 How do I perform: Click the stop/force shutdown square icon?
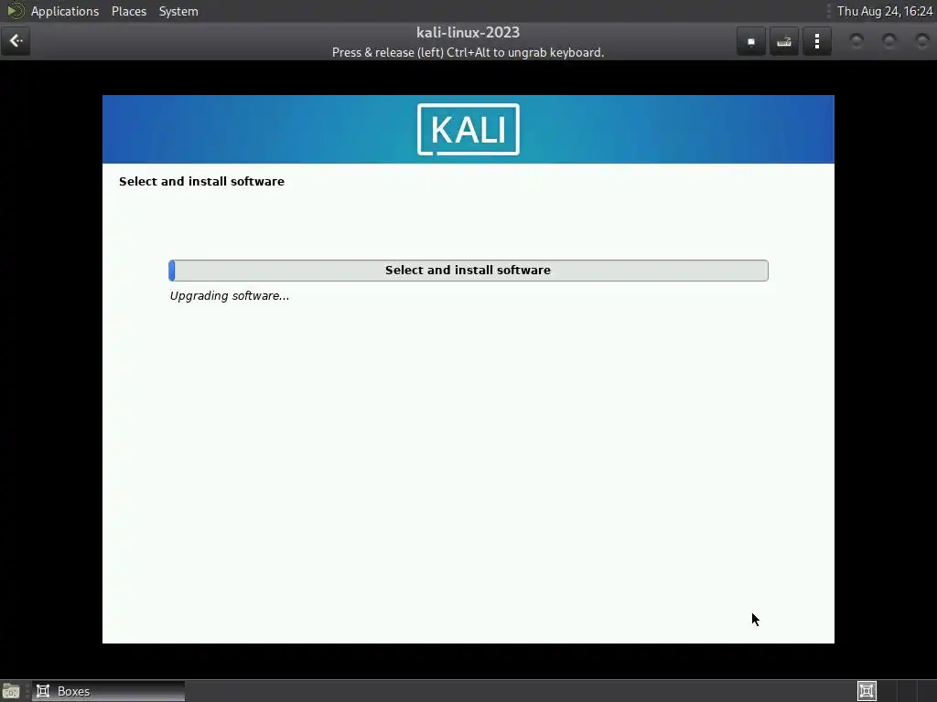click(x=751, y=41)
